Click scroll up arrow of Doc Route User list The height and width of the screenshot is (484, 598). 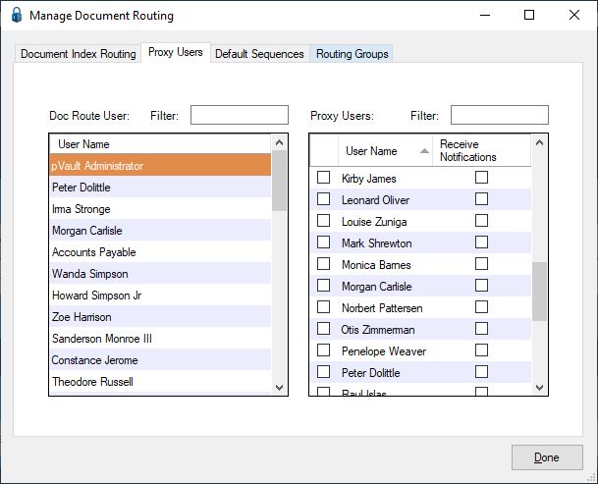tap(279, 142)
